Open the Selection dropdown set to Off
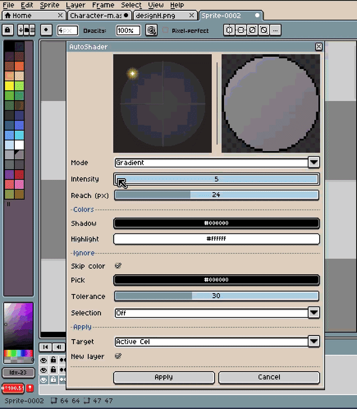This screenshot has height=409, width=357. click(217, 312)
